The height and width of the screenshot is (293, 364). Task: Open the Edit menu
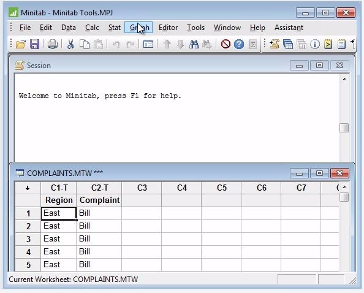(45, 28)
